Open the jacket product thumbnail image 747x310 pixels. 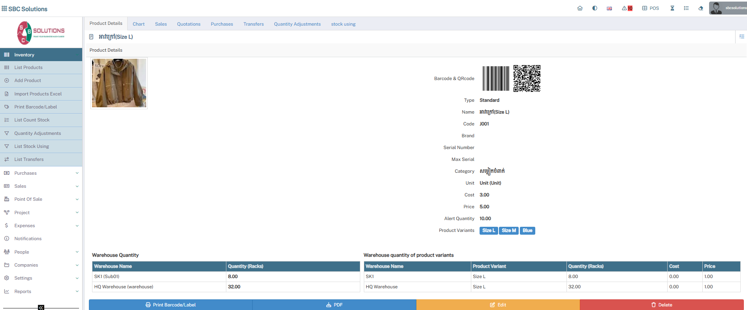(119, 83)
